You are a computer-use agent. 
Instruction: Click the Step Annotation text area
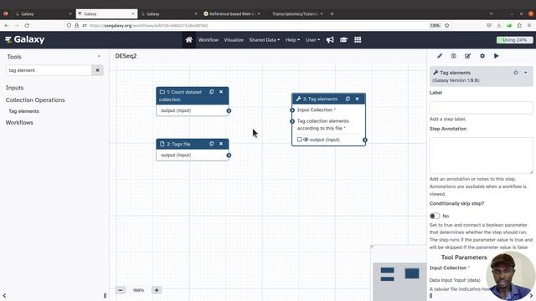click(481, 156)
